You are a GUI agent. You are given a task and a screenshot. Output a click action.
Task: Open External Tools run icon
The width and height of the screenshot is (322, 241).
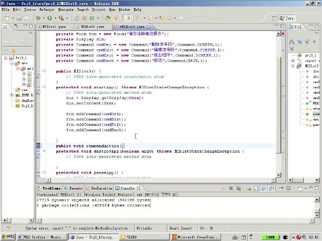[x=61, y=18]
